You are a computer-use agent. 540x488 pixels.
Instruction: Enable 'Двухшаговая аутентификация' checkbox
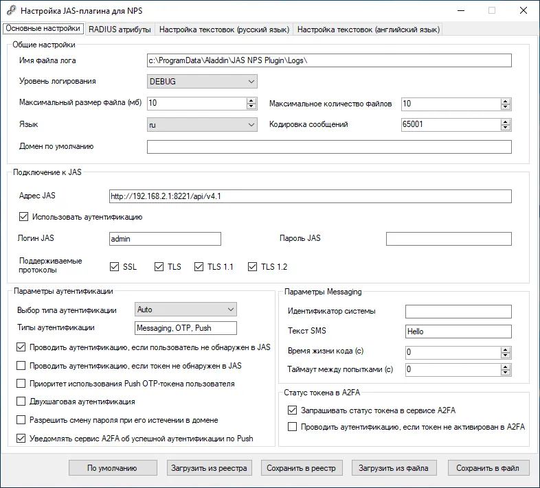pyautogui.click(x=21, y=402)
